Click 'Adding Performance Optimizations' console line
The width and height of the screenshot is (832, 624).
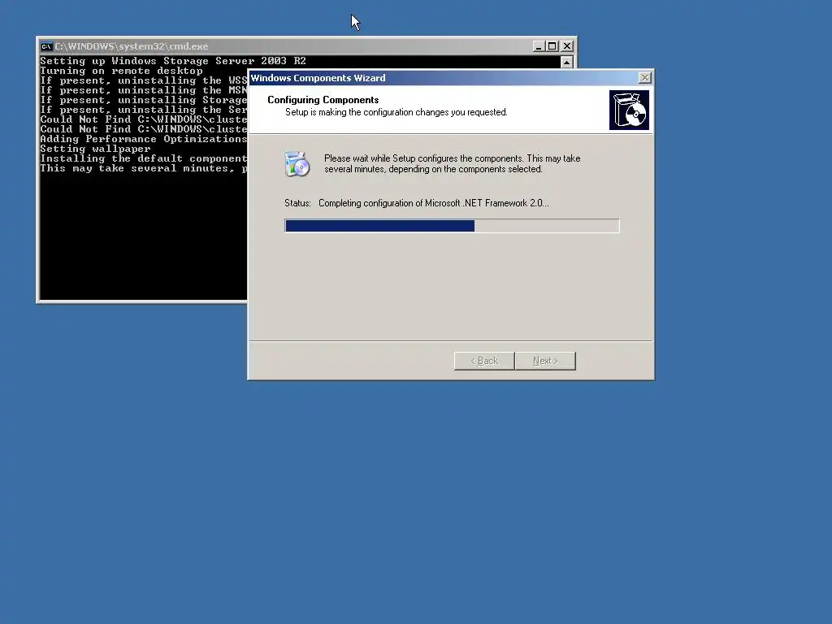coord(143,139)
